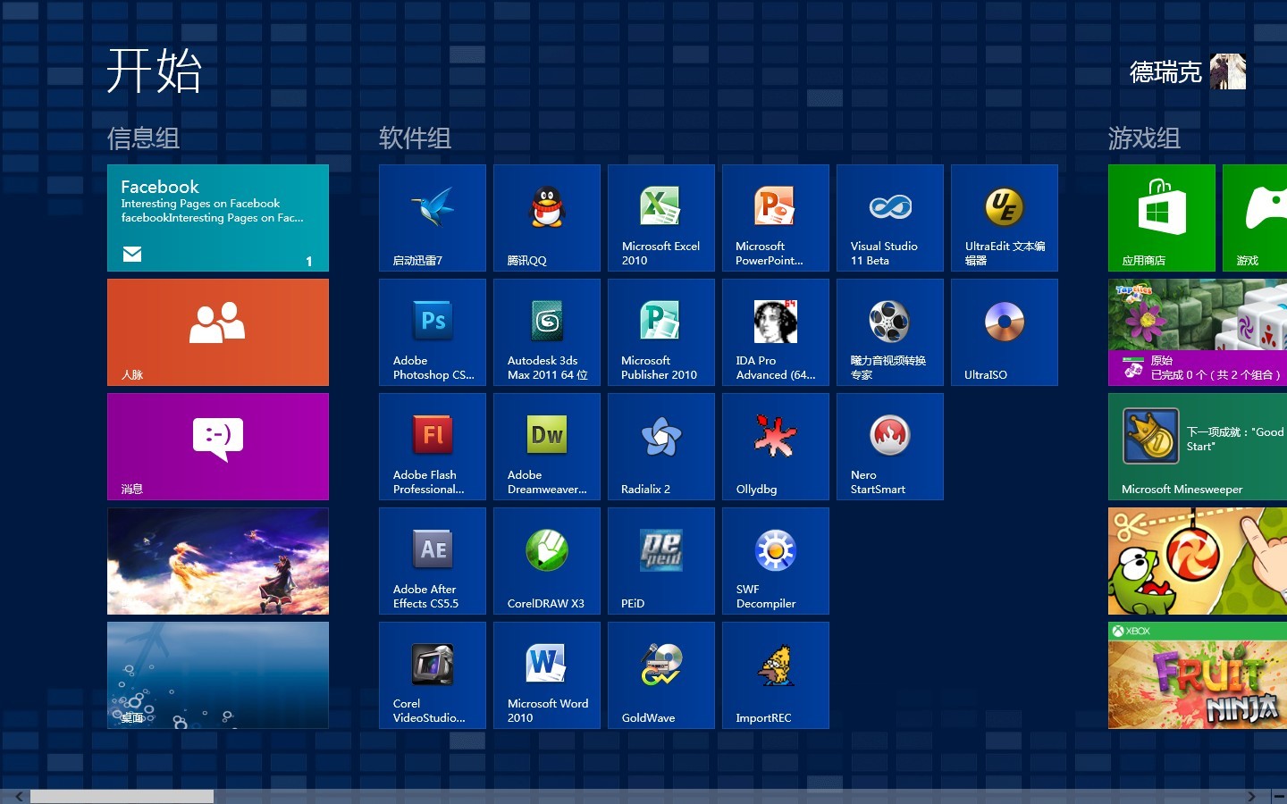The image size is (1287, 804).
Task: Open the Store (应用商店) tile
Action: 1162,218
